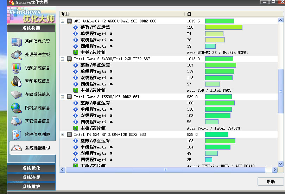285x194 pixels.
Task: Click the 帮助 help button
Action: tap(271, 181)
